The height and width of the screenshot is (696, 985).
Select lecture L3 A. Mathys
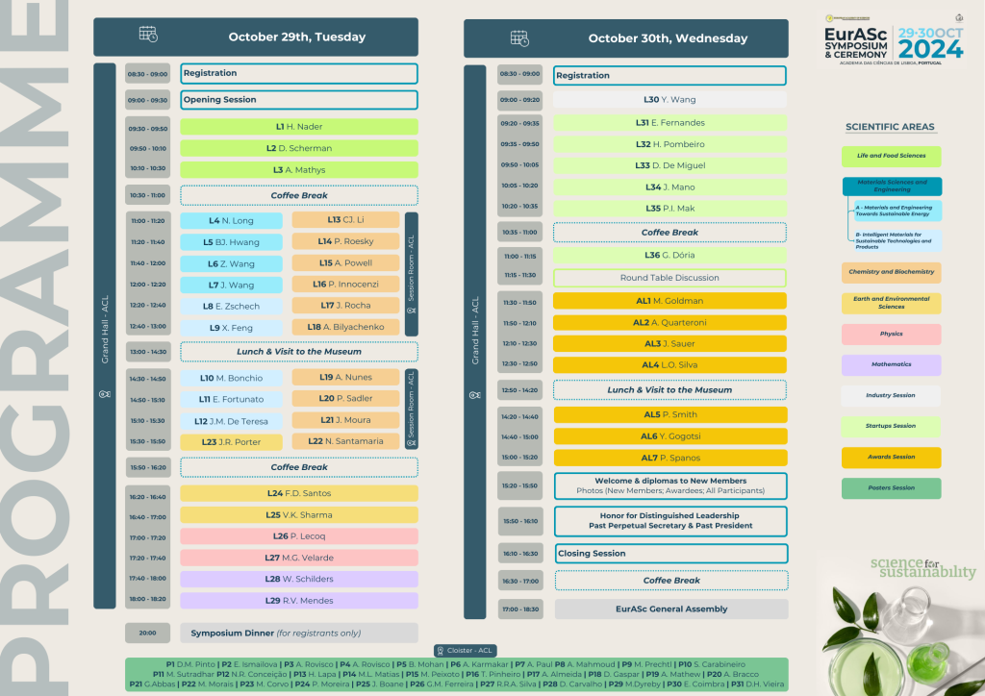pos(299,169)
